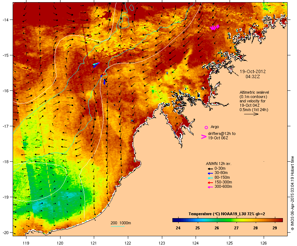
Task: Click the 'Argo' legend label
Action: pyautogui.click(x=215, y=127)
